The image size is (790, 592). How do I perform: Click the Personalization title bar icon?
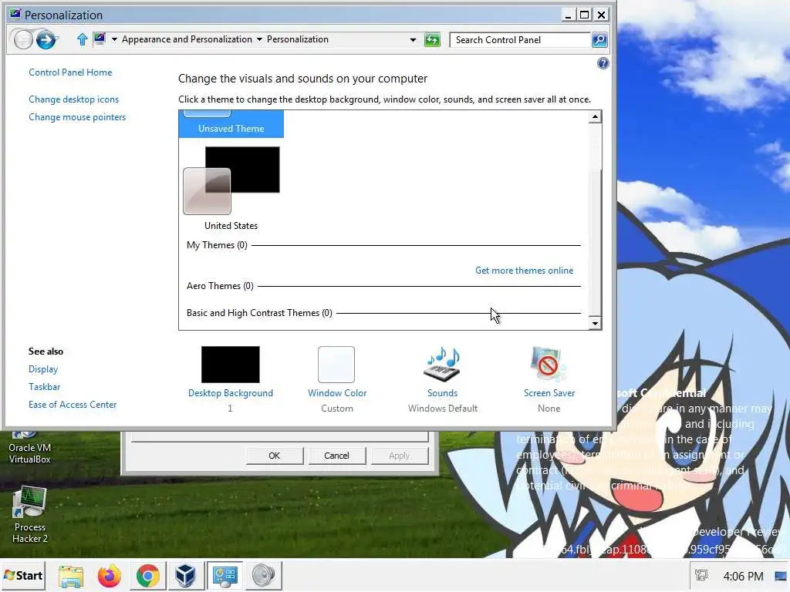[x=15, y=15]
